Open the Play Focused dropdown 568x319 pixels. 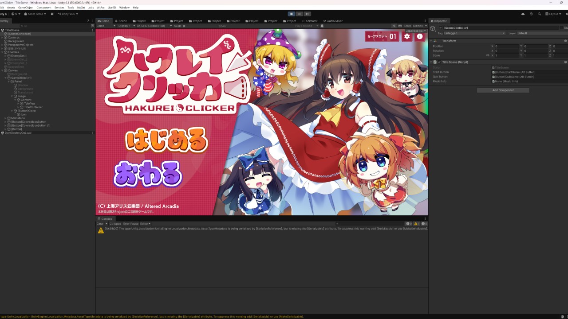pos(305,26)
